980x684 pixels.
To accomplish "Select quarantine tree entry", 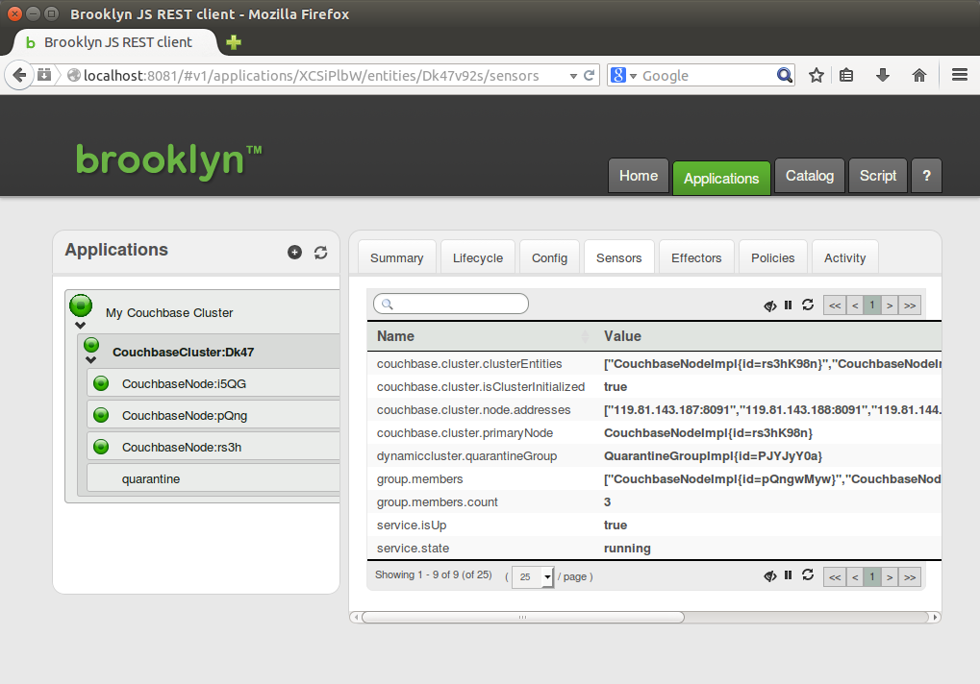I will [x=214, y=478].
